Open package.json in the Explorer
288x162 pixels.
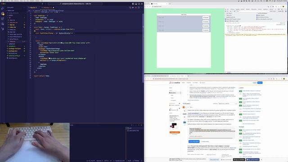(13, 51)
